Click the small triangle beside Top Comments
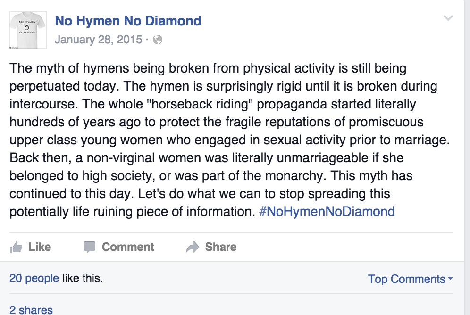The image size is (470, 315). click(x=450, y=279)
